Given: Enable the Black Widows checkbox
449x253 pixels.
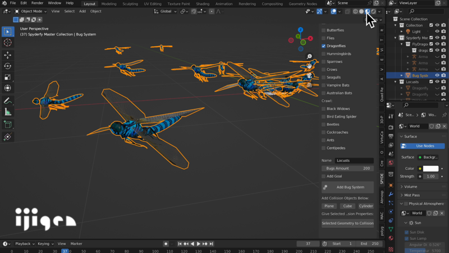Looking at the screenshot, I should 324,109.
